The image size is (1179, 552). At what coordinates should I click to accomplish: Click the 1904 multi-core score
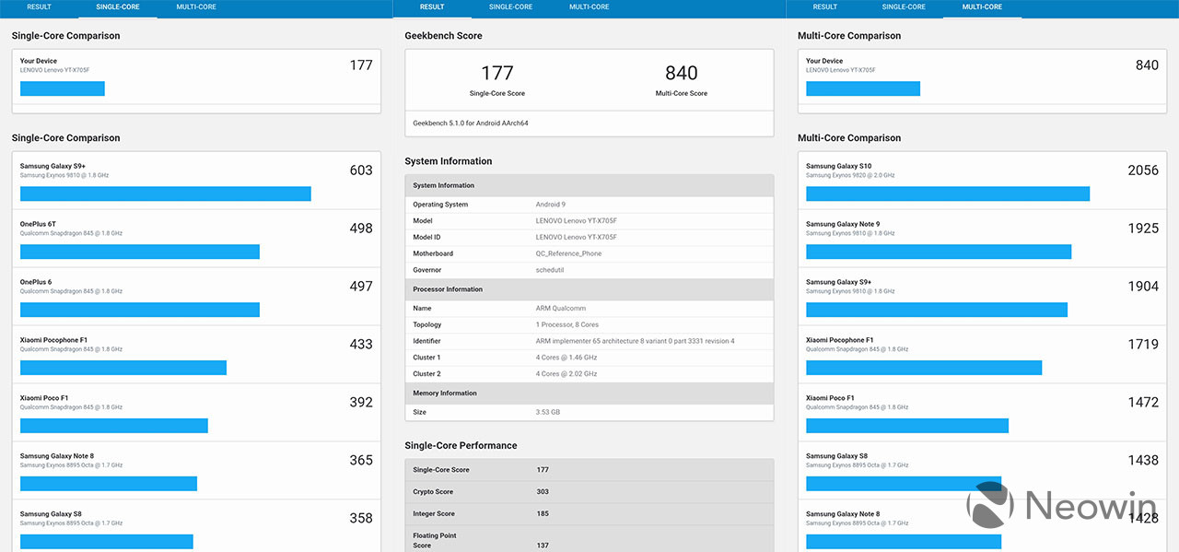pos(1143,287)
